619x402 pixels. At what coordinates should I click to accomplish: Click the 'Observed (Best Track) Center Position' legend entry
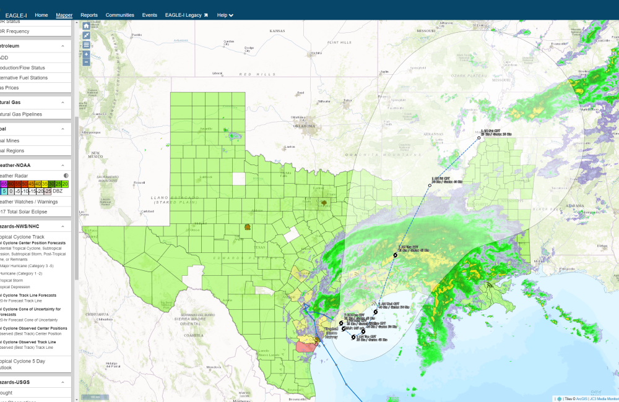tap(31, 334)
